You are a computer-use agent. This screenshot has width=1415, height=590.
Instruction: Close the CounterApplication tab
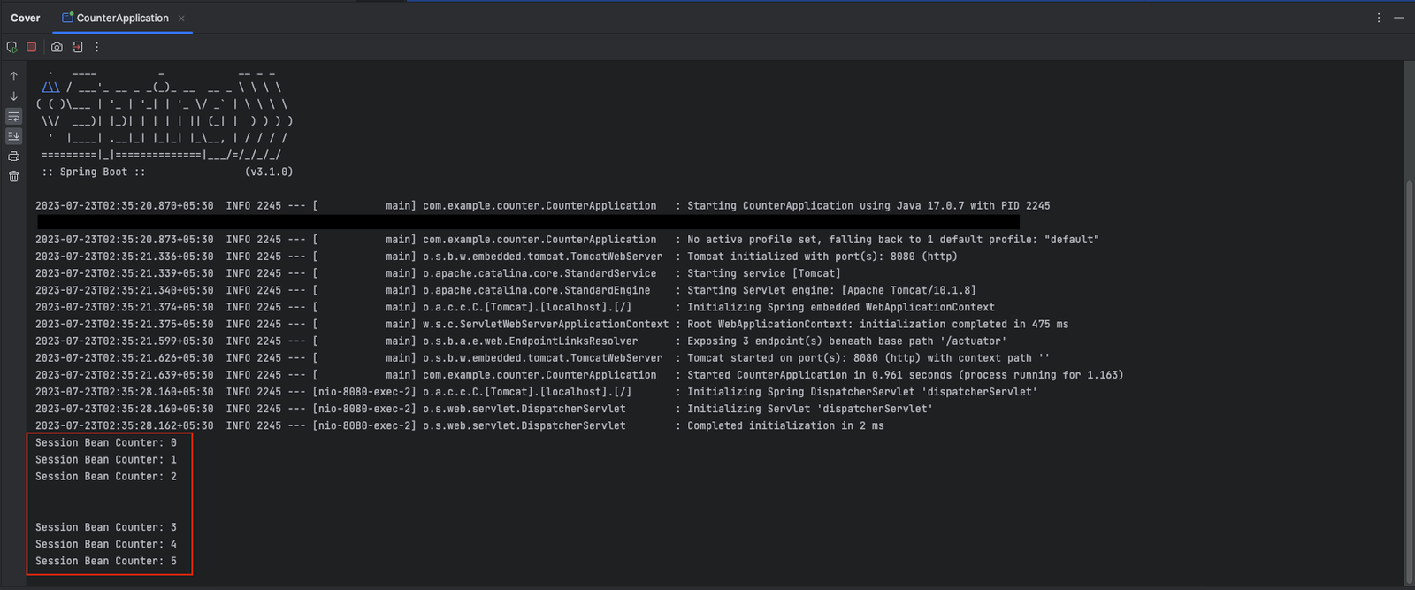(x=182, y=18)
